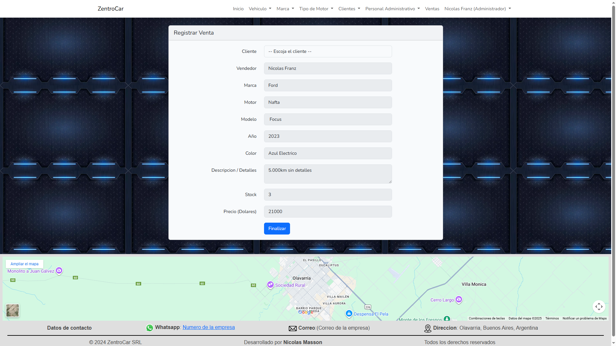Click the Descripcion / Detalles text area
This screenshot has height=346, width=616.
click(328, 174)
